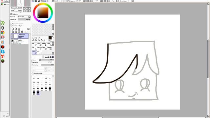The width and height of the screenshot is (210, 118).
Task: Select the sharpest brush edge shape
Action: 46,57
